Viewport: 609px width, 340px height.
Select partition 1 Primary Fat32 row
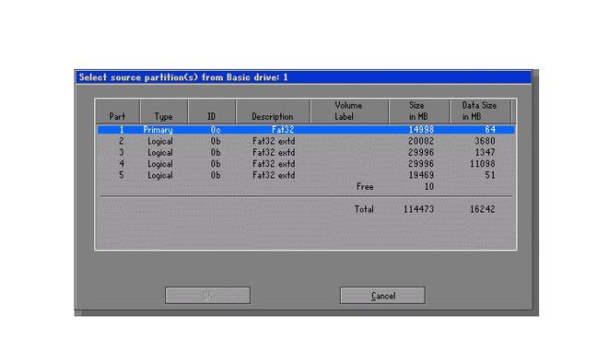coord(306,129)
